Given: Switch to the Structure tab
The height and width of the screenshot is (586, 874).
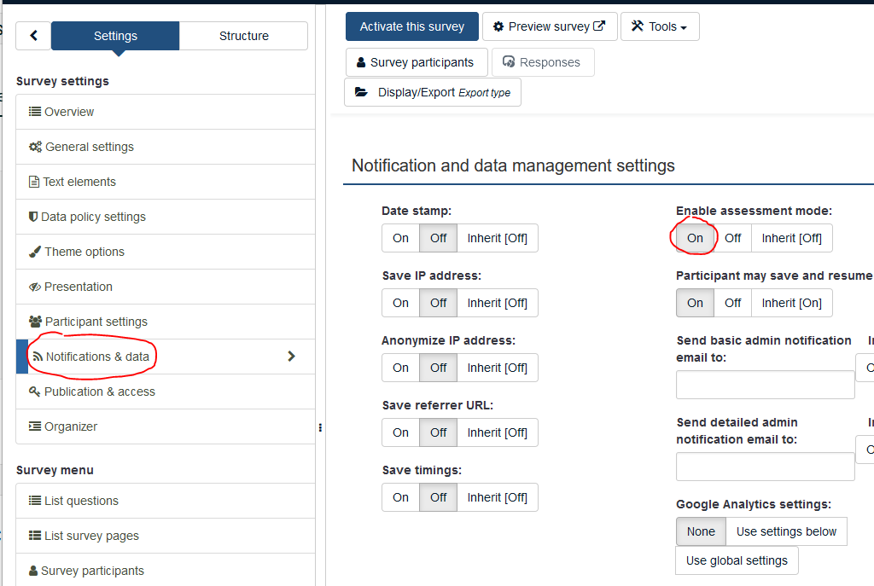Looking at the screenshot, I should tap(243, 36).
